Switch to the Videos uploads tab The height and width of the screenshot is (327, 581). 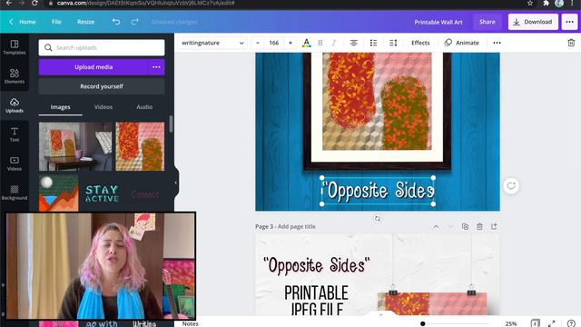click(x=103, y=107)
